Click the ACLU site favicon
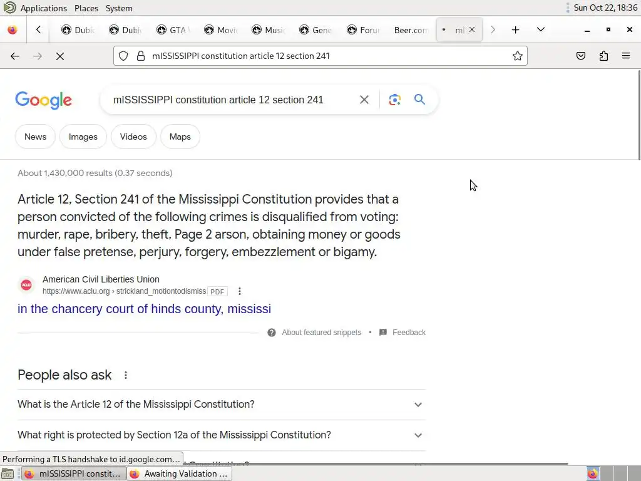This screenshot has width=641, height=481. (26, 285)
